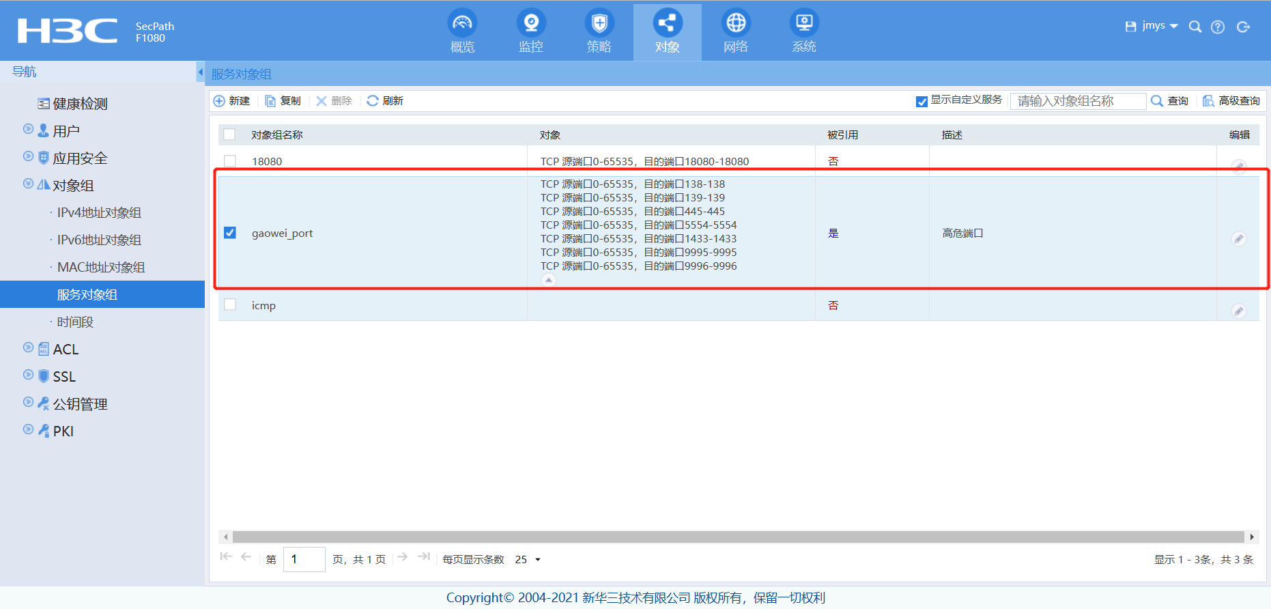
Task: Click the horizontal scrollbar left arrow
Action: (x=225, y=537)
